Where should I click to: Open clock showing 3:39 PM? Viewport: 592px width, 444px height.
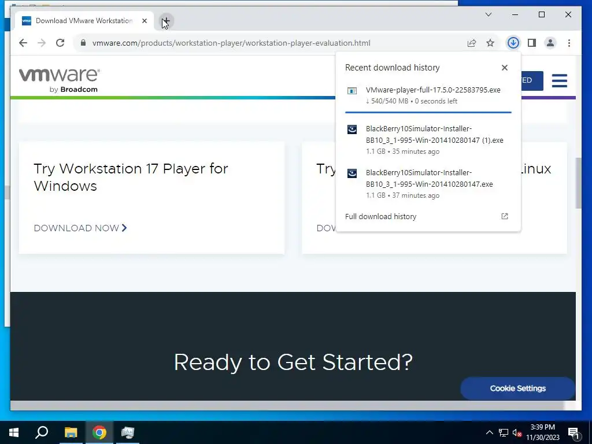[x=542, y=432]
